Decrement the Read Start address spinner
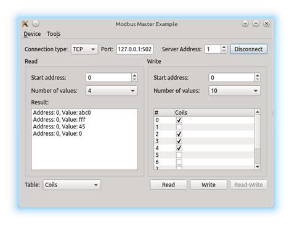Image resolution: width=292 pixels, height=226 pixels. [x=134, y=80]
